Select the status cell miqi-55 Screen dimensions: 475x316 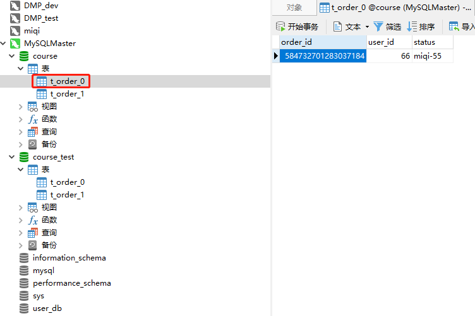(x=433, y=56)
